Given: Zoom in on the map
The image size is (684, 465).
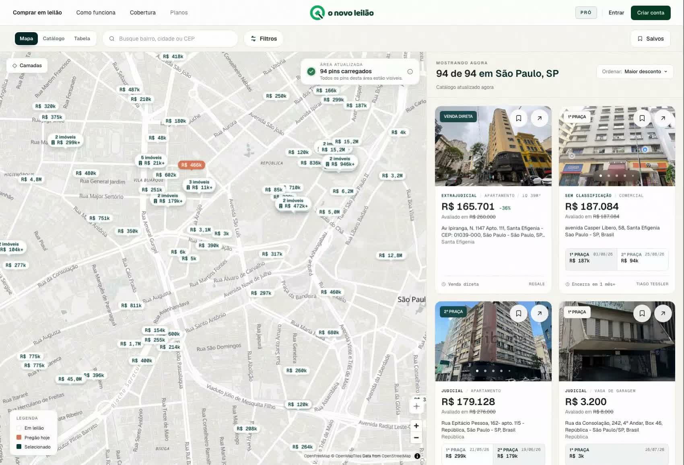Looking at the screenshot, I should (416, 426).
